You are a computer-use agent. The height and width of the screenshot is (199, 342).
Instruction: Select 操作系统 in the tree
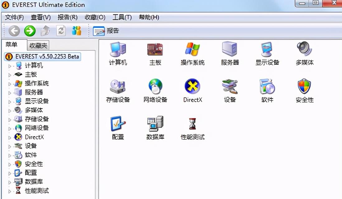click(37, 83)
